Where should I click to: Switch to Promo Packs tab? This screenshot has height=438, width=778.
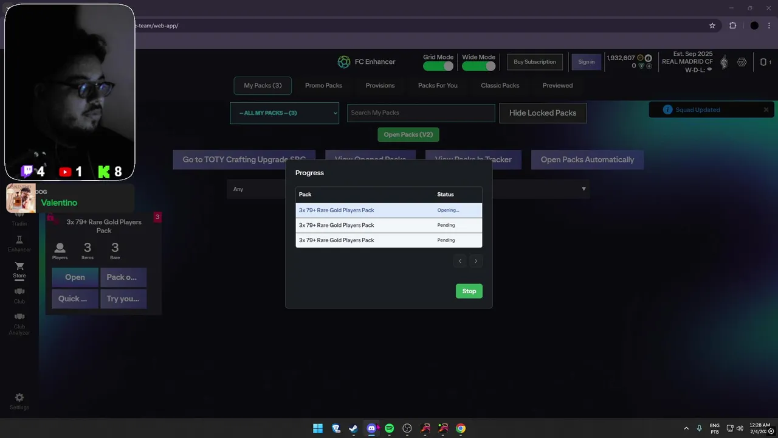pos(323,86)
